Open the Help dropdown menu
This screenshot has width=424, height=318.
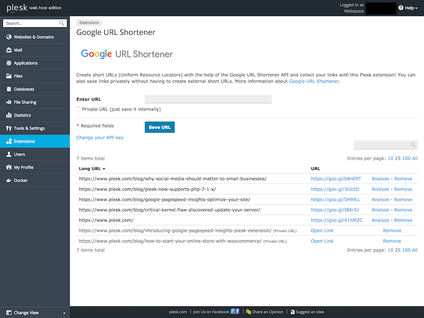coord(408,8)
